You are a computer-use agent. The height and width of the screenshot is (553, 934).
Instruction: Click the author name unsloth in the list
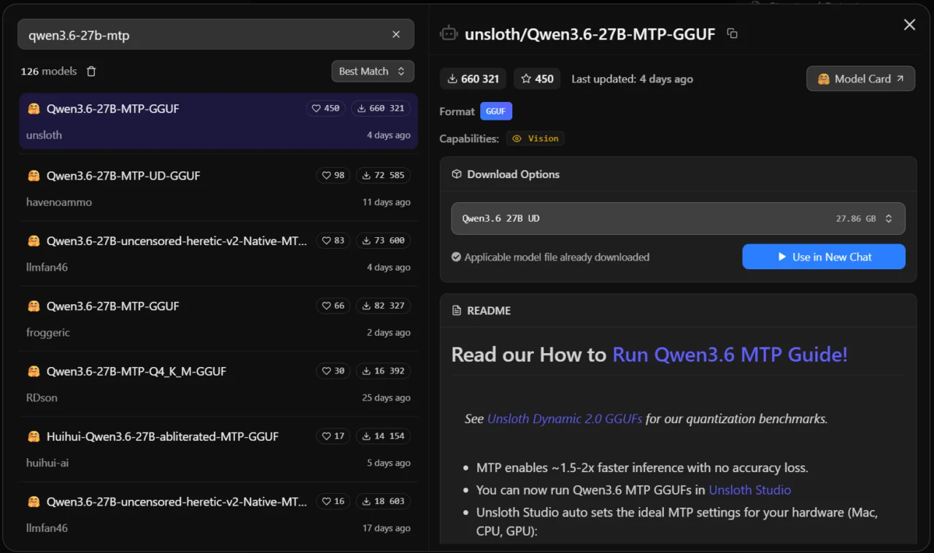(x=44, y=135)
